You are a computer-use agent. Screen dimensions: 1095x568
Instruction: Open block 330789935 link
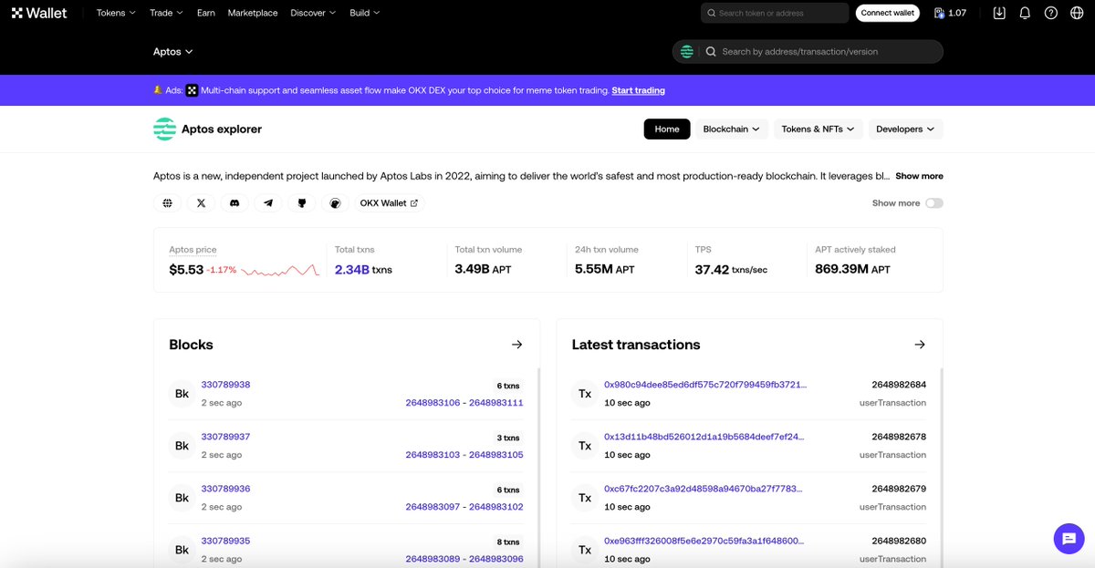225,541
